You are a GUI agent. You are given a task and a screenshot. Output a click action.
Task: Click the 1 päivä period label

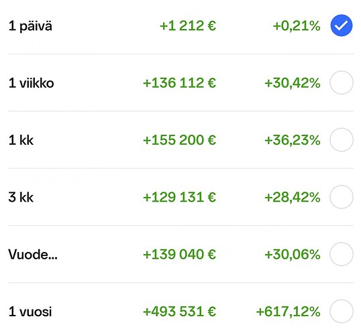click(30, 26)
